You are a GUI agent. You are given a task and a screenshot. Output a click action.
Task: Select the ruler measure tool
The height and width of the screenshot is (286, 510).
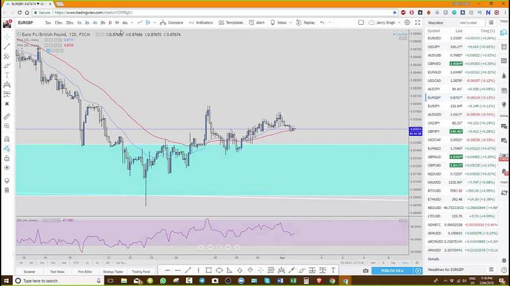tap(7, 116)
